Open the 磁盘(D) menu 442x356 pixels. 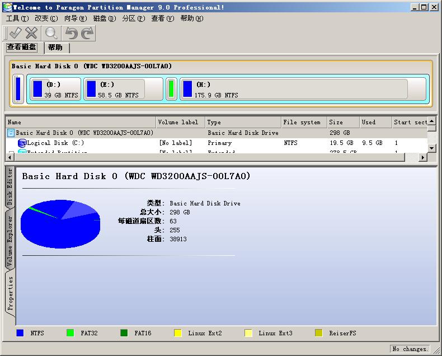point(105,18)
